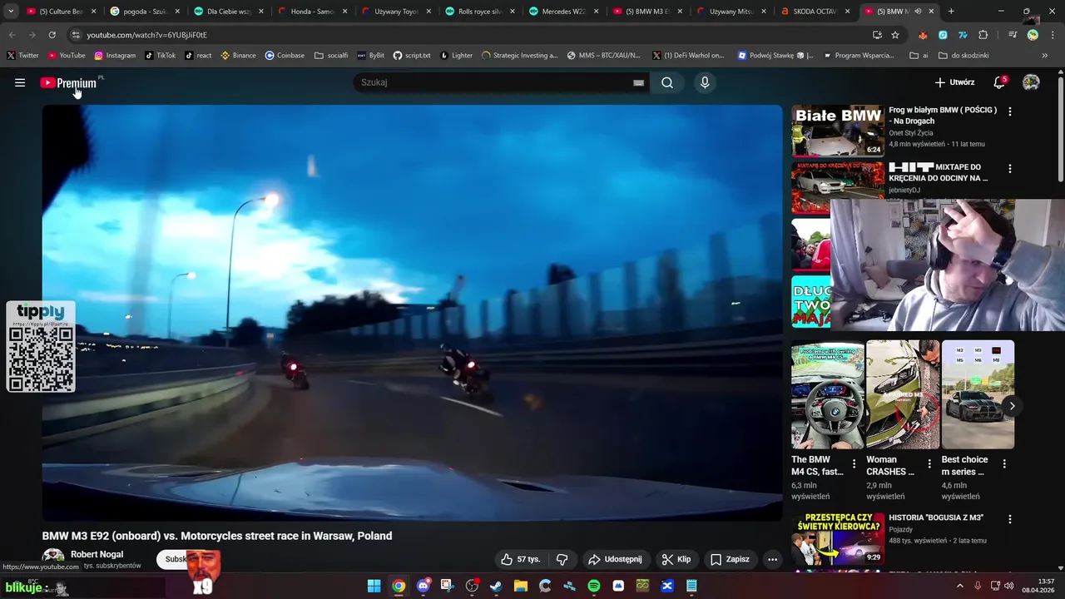Open more actions three-dot menu under video
The image size is (1065, 599).
pyautogui.click(x=772, y=559)
